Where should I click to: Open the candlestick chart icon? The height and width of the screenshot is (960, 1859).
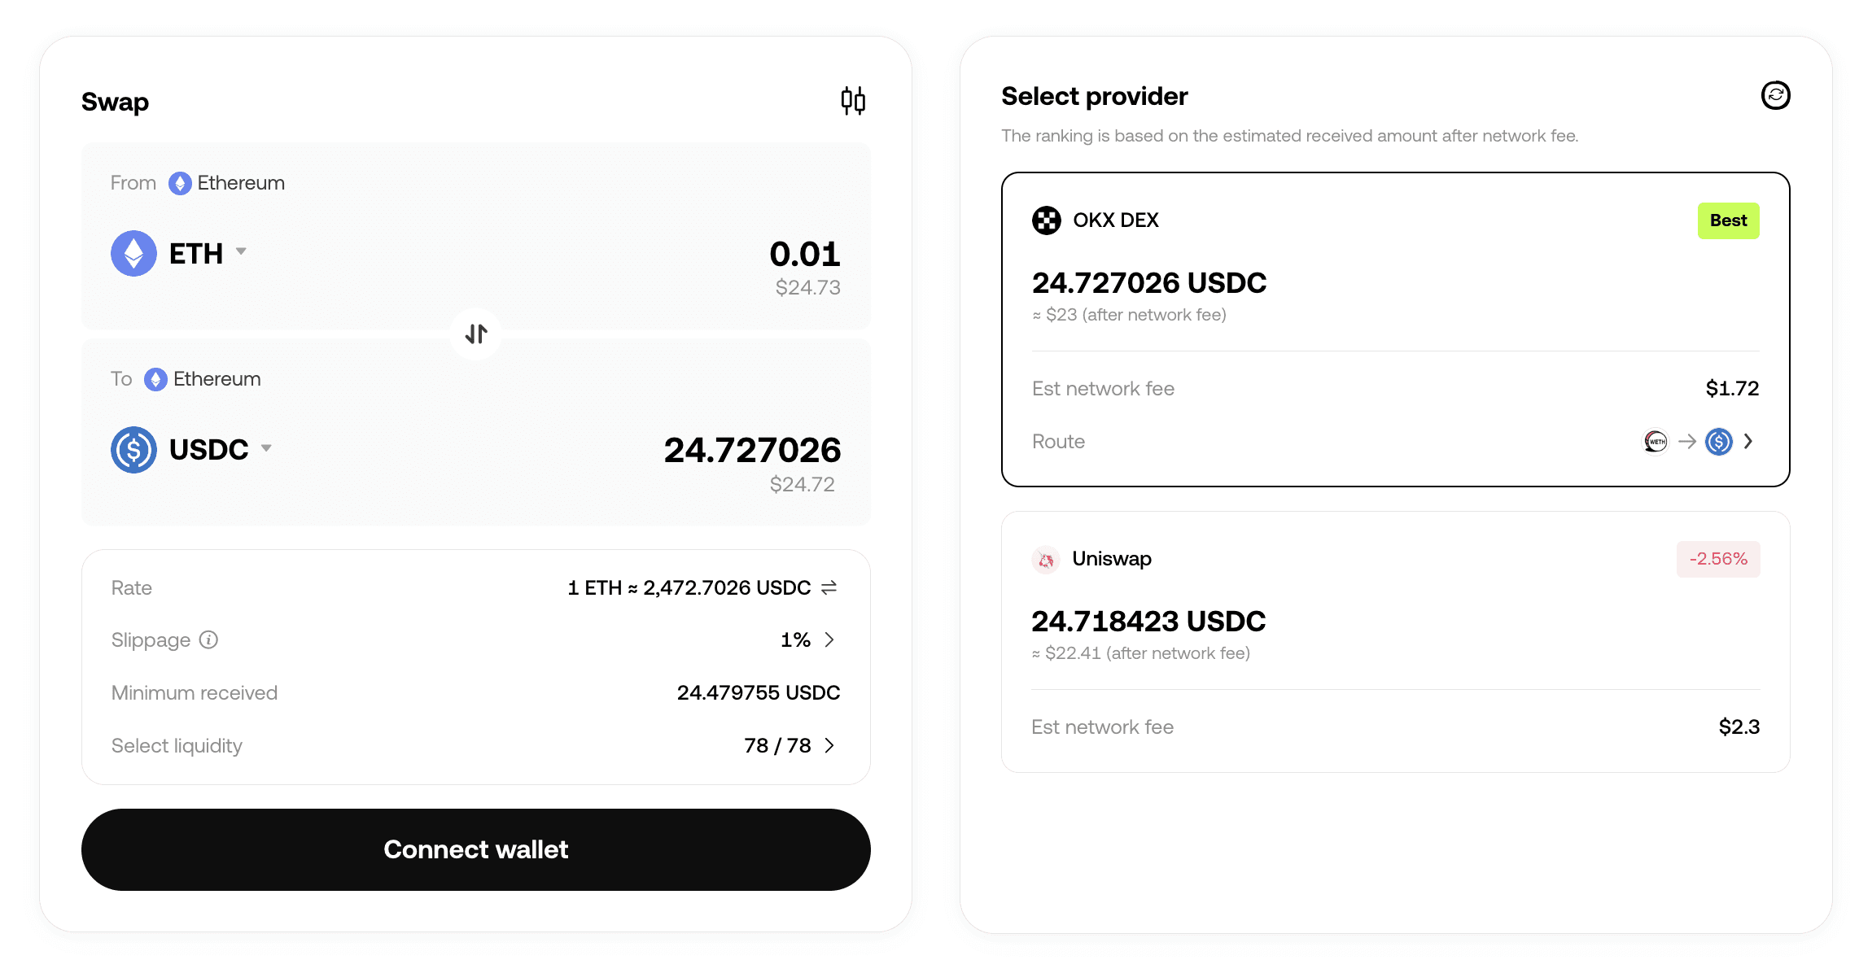point(852,101)
